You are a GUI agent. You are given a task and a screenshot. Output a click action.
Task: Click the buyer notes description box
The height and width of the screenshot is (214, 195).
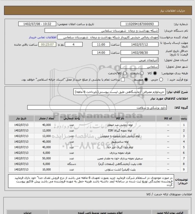pyautogui.click(x=91, y=181)
